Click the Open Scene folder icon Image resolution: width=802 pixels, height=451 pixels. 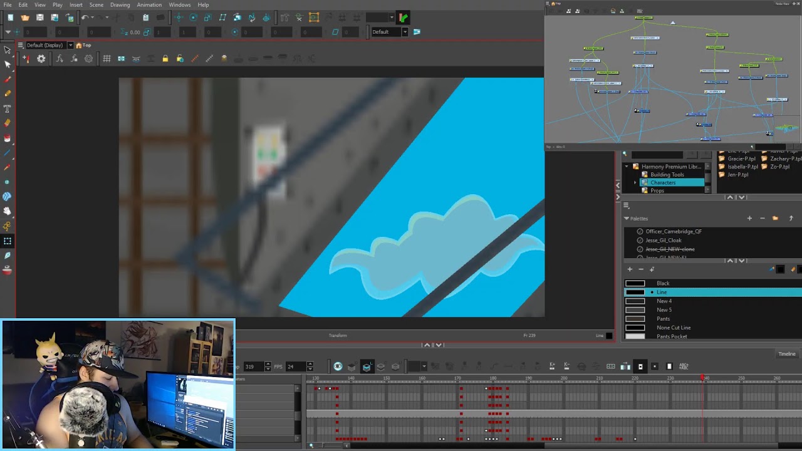click(25, 18)
